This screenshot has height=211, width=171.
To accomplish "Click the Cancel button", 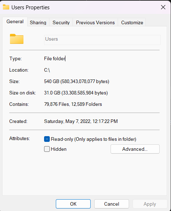I will 112,204.
